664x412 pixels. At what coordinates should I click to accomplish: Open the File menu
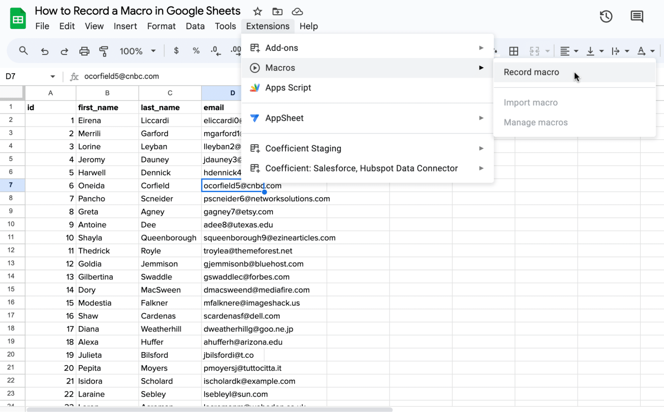click(42, 26)
